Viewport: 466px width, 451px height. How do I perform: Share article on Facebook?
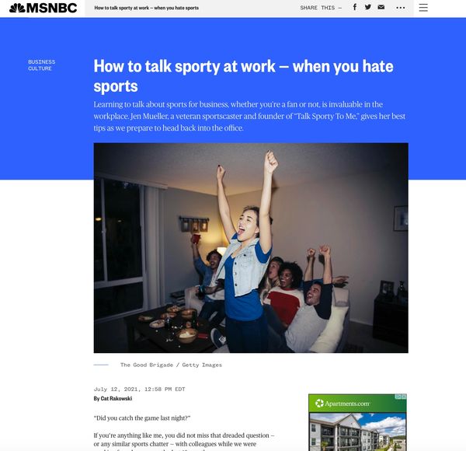tap(355, 7)
